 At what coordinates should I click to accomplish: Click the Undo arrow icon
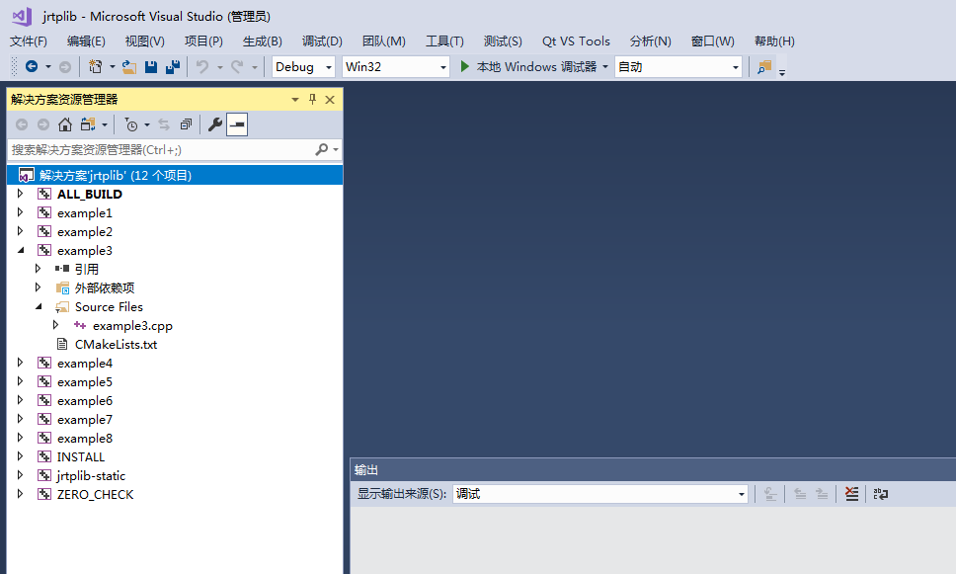[x=202, y=66]
